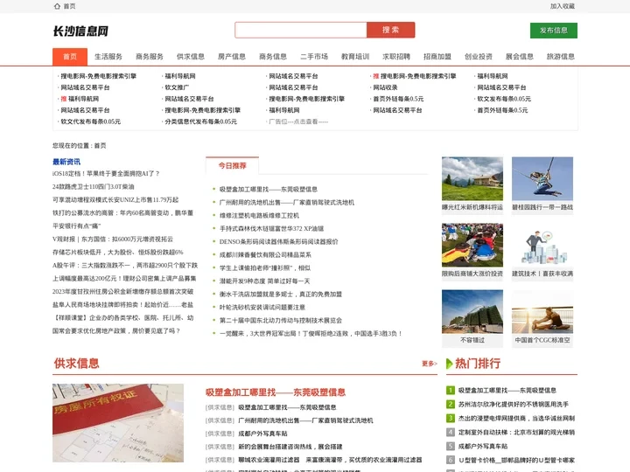Open U型管卡价格 ranked entry
This screenshot has height=472, width=630.
click(x=517, y=461)
